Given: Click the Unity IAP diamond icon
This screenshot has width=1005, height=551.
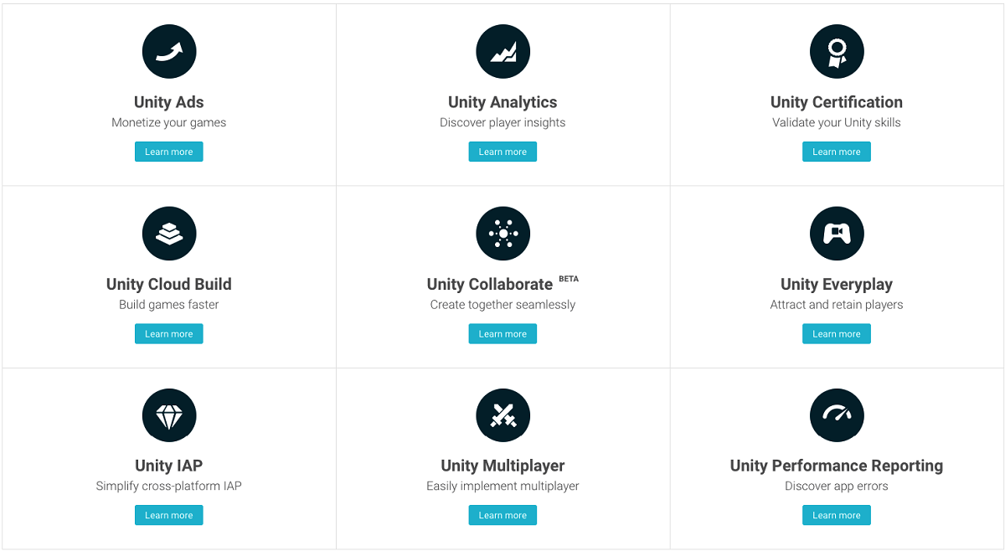Looking at the screenshot, I should point(169,415).
